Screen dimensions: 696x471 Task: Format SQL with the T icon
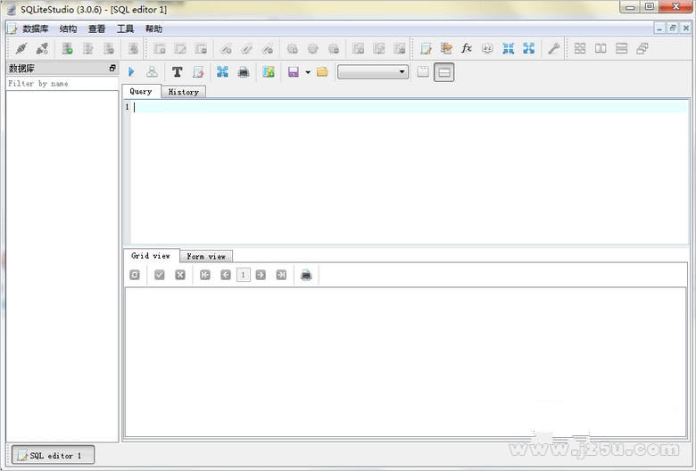tap(177, 71)
